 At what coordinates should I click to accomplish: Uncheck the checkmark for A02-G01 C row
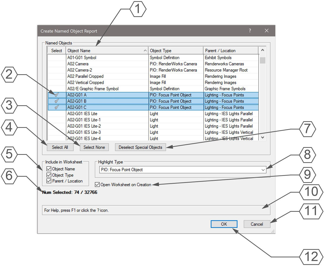[x=57, y=107]
